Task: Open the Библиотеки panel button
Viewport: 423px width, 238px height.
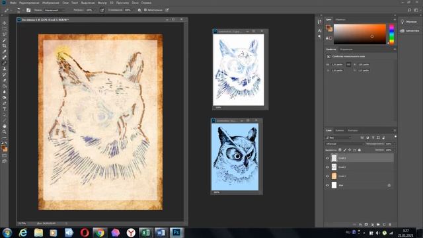Action: tap(409, 31)
